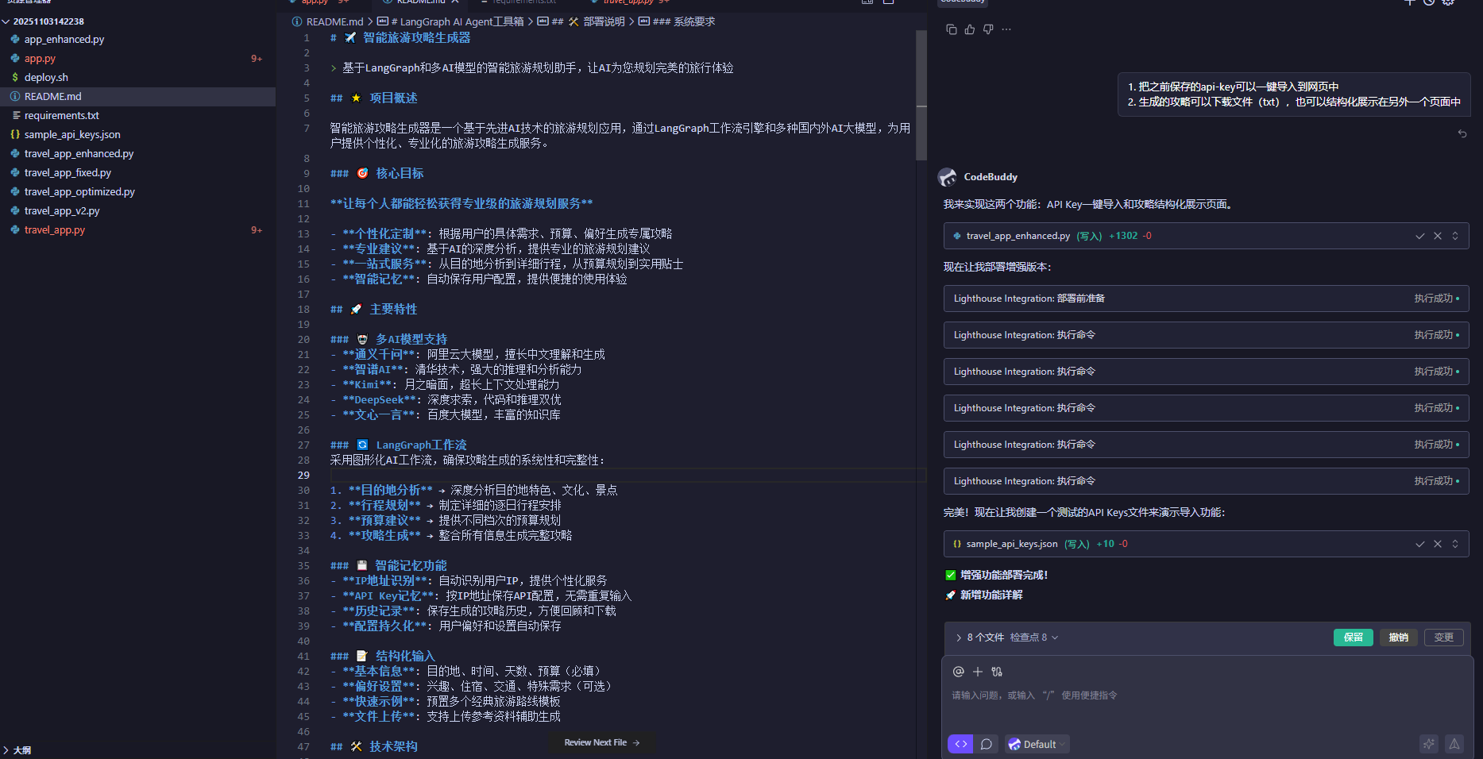This screenshot has width=1483, height=759.
Task: Reject sample_api_keys.json changes with X
Action: pyautogui.click(x=1437, y=543)
